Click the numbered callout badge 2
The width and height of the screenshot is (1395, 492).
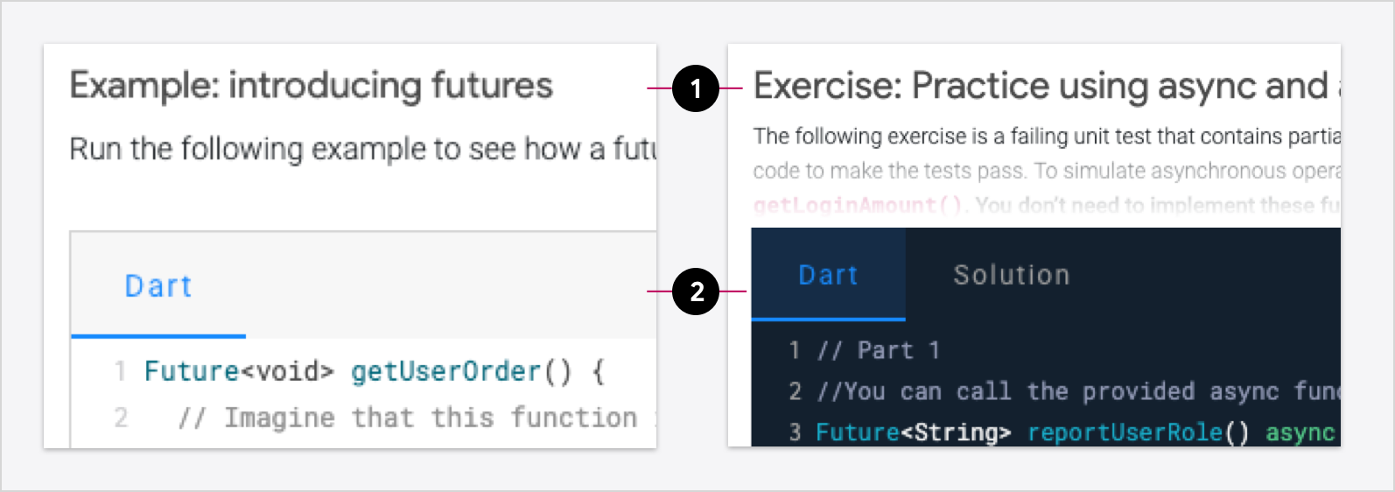point(696,292)
